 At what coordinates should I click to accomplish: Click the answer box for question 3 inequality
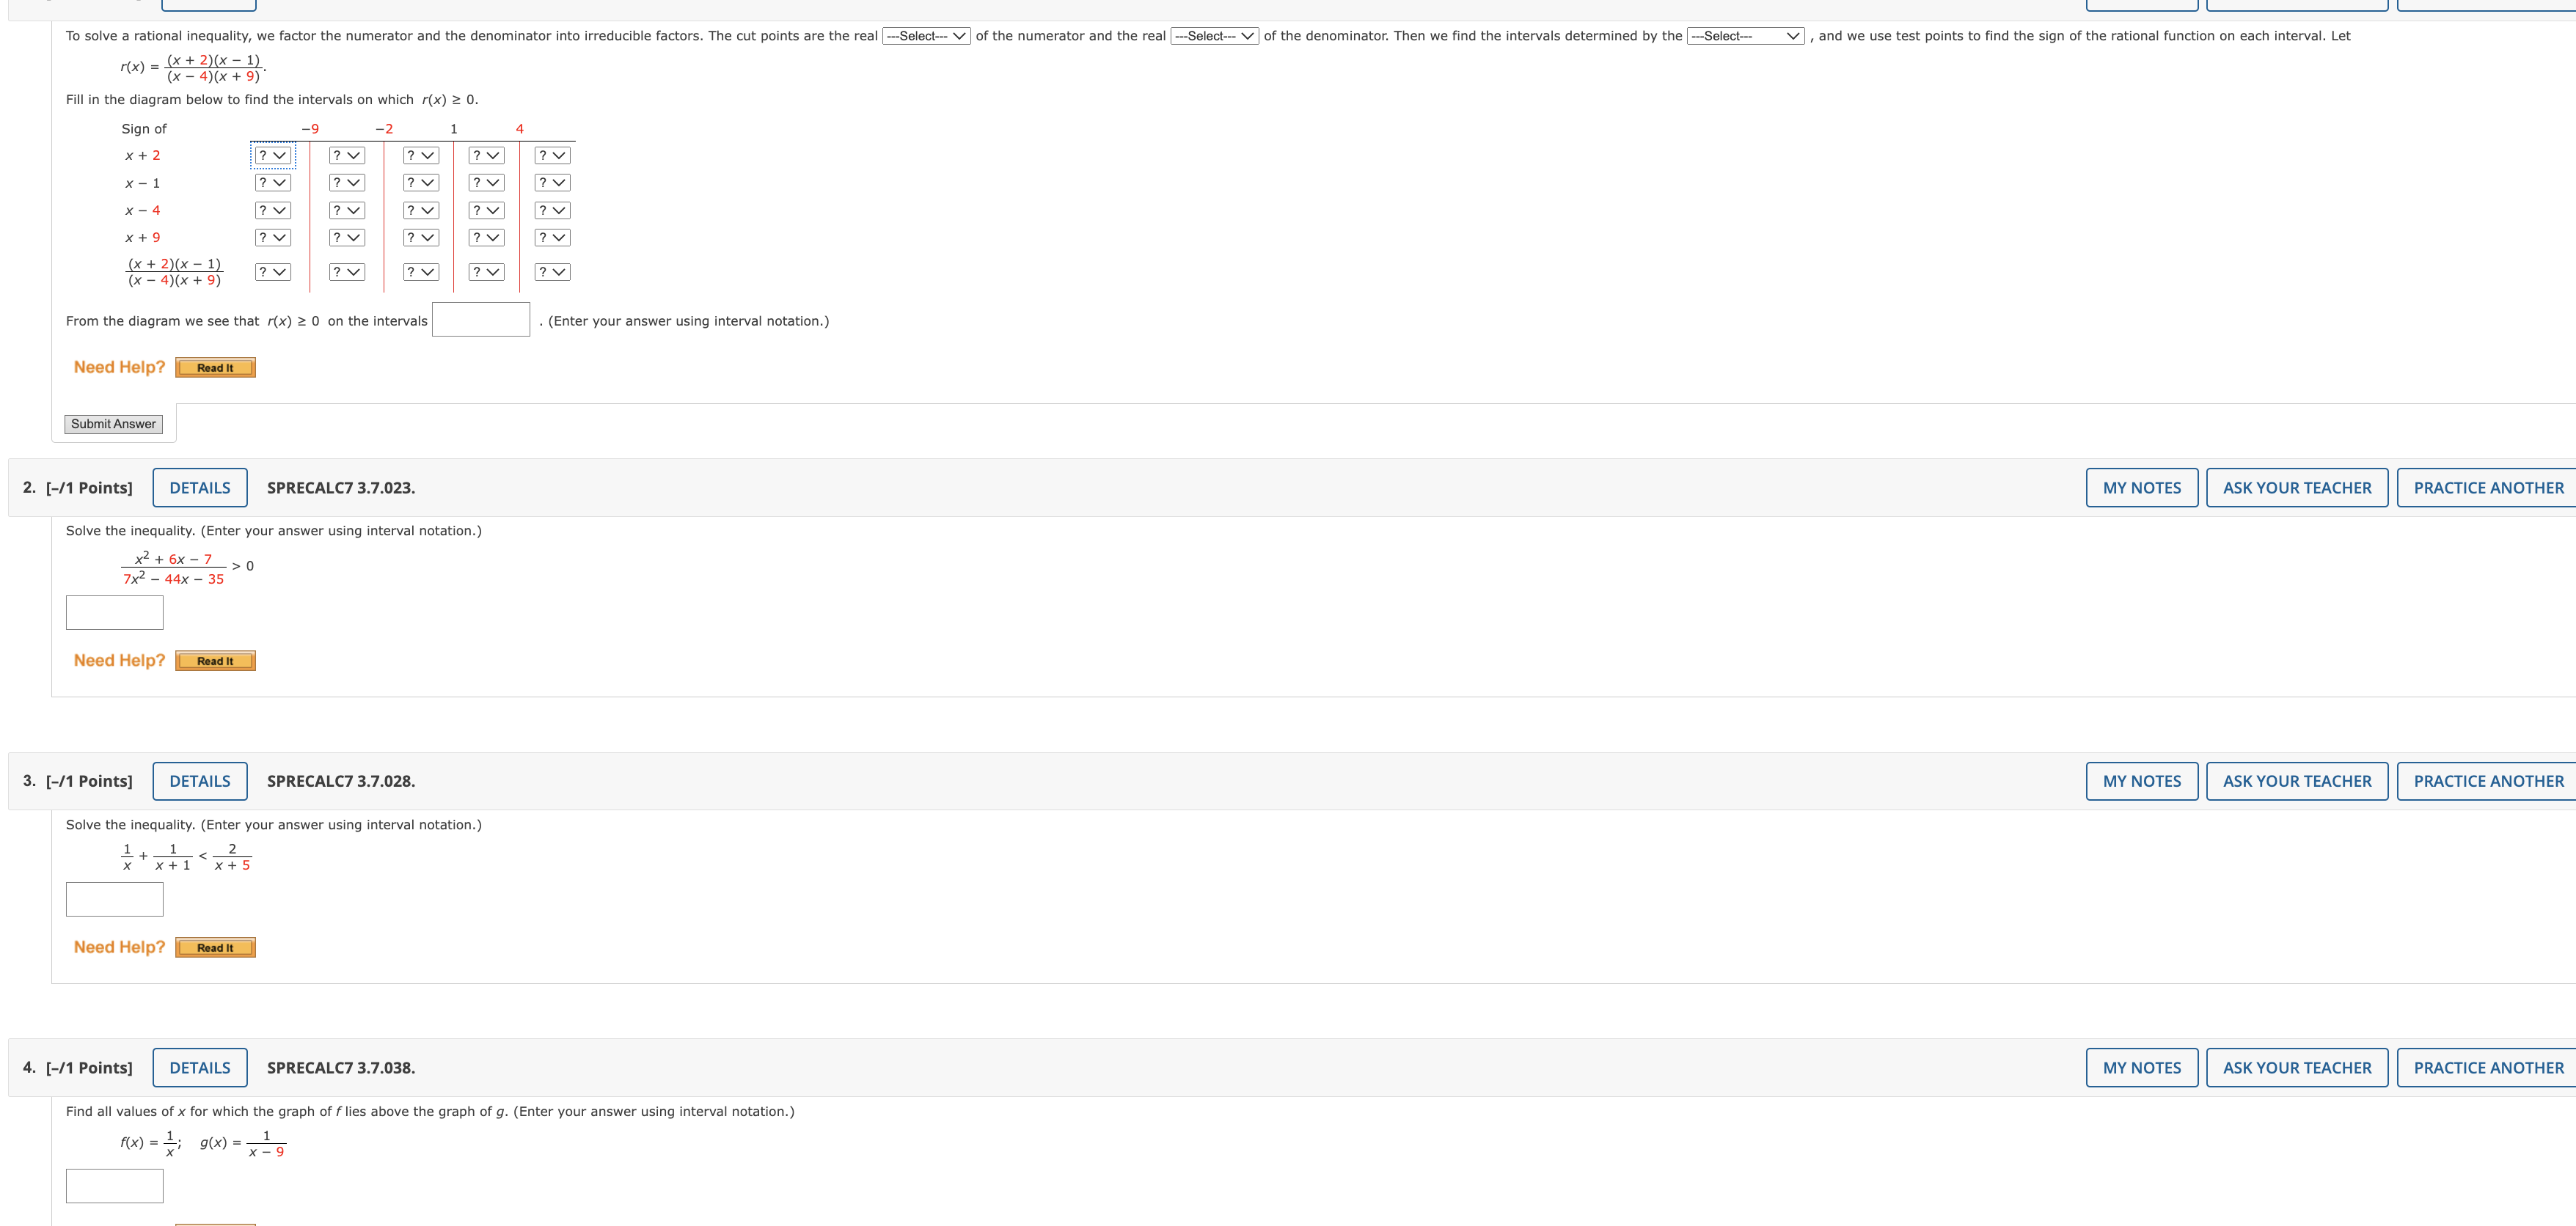(x=115, y=899)
